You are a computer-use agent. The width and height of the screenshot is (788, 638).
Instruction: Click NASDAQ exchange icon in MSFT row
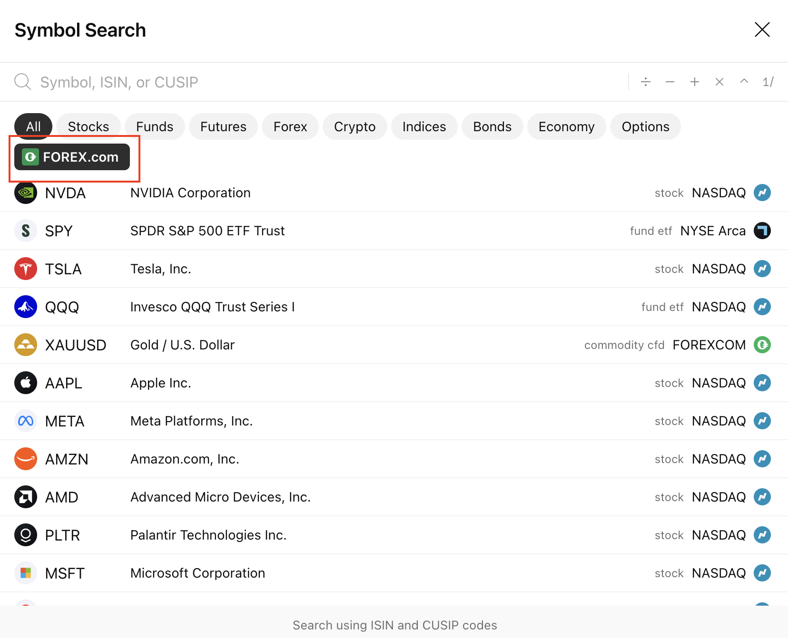pos(762,573)
